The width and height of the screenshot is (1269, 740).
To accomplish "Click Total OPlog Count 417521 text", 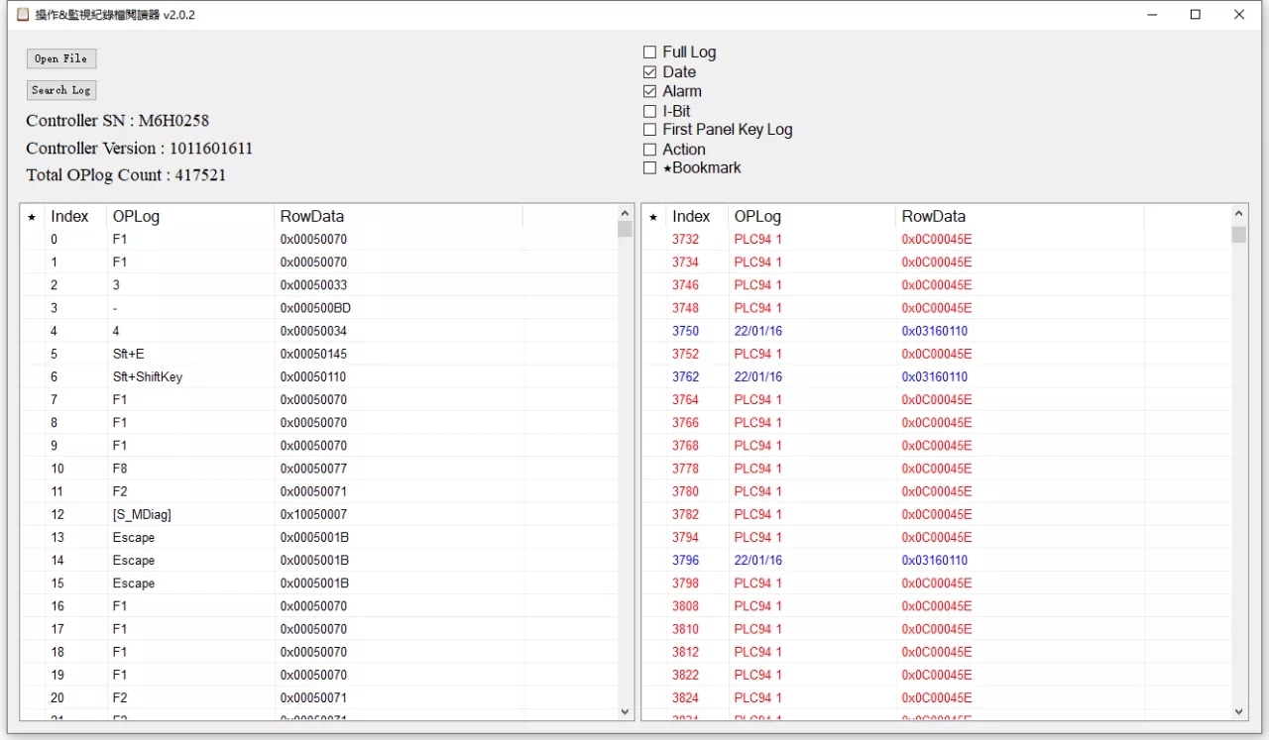I will point(126,175).
